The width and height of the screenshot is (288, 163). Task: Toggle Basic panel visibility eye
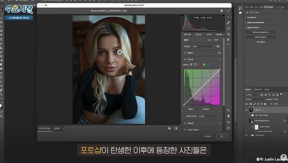coord(219,53)
